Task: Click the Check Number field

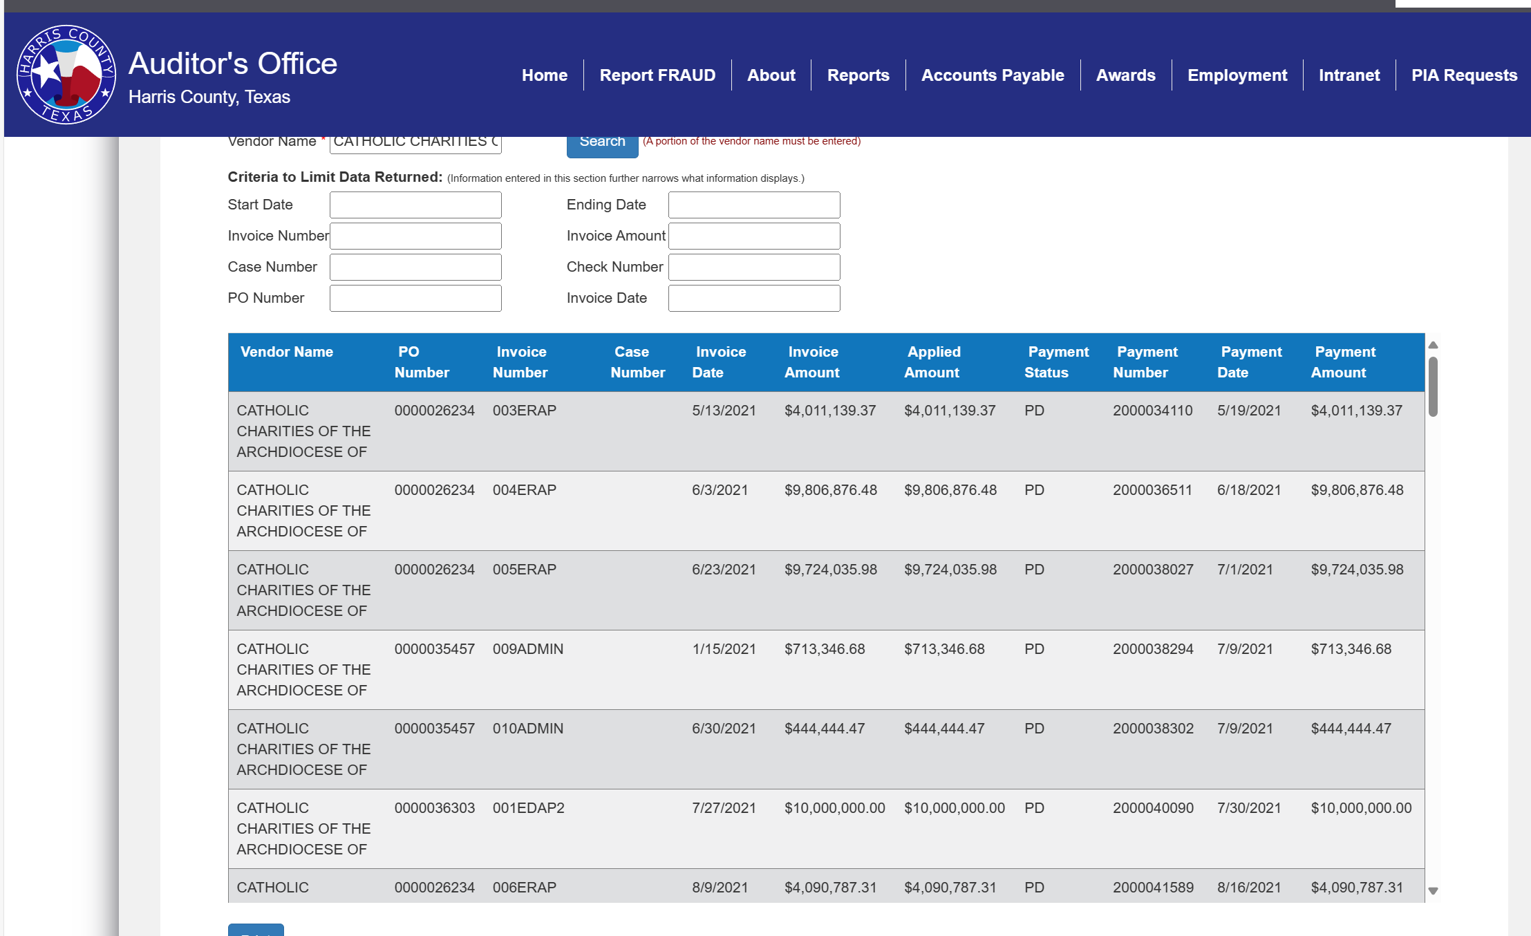Action: click(x=754, y=267)
